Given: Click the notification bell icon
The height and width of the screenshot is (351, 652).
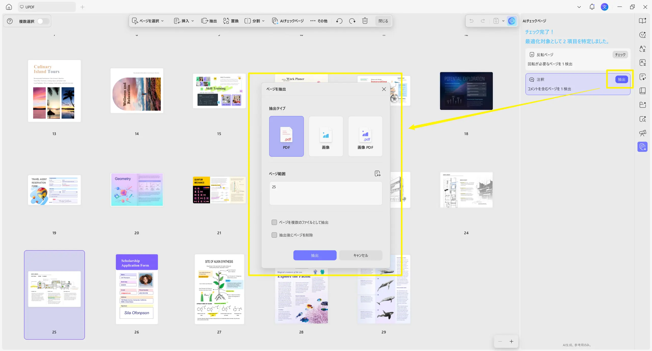Looking at the screenshot, I should coord(592,7).
